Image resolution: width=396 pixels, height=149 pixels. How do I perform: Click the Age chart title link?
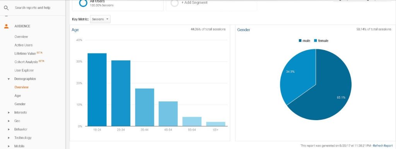(x=75, y=30)
